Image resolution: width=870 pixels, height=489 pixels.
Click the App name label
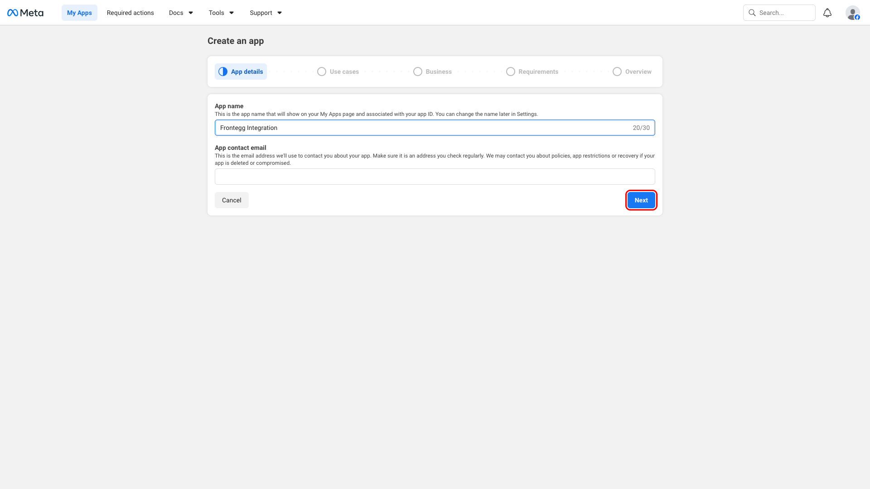[x=229, y=106]
